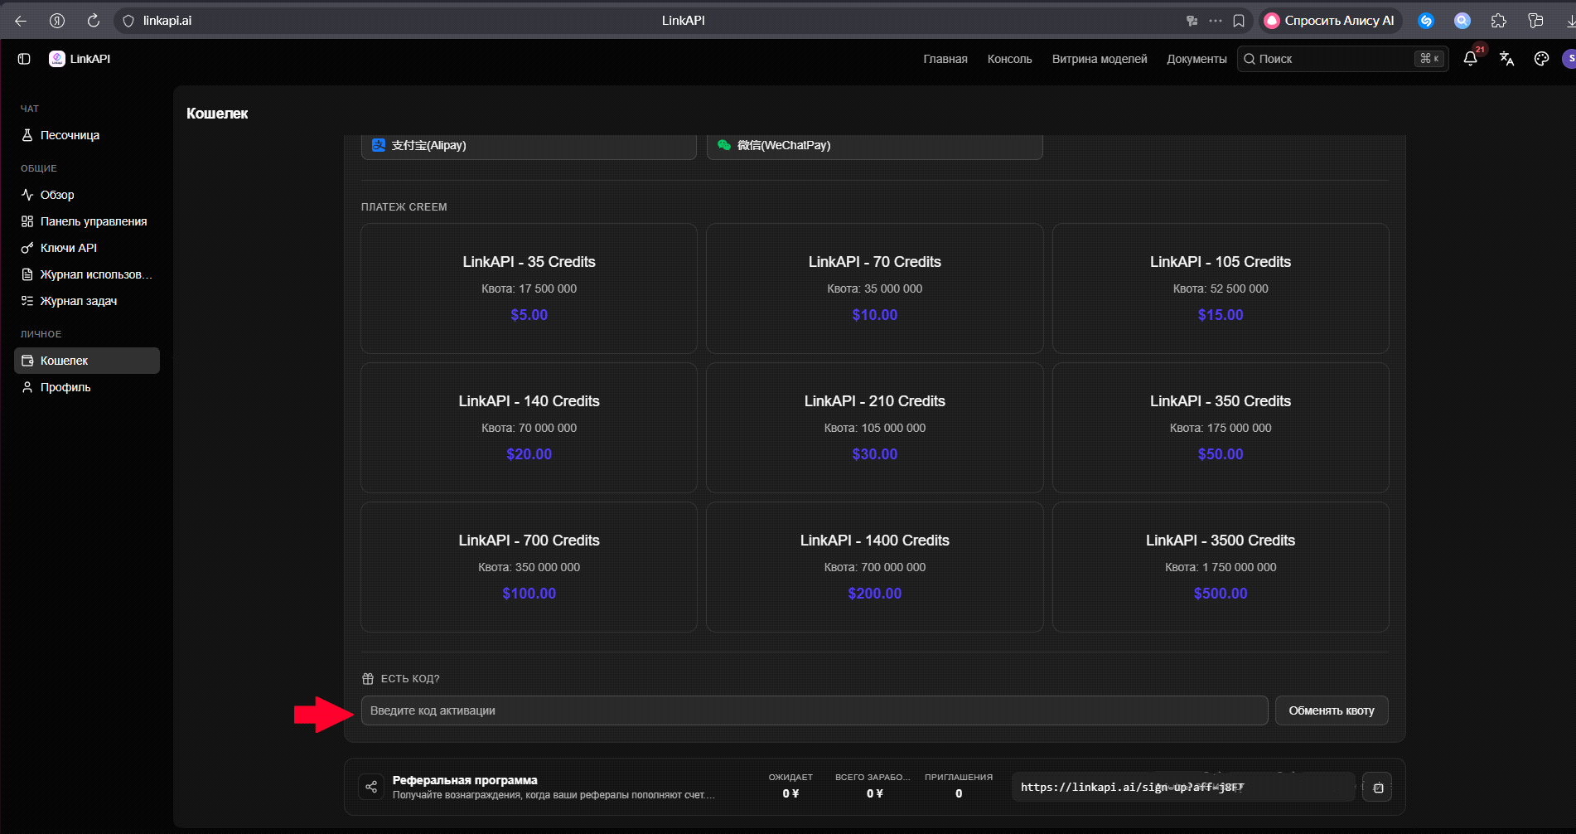The image size is (1576, 834).
Task: Select the LinkAPI - 35 Credits package
Action: point(529,289)
